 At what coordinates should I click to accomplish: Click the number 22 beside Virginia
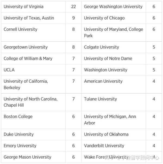coord(73,7)
